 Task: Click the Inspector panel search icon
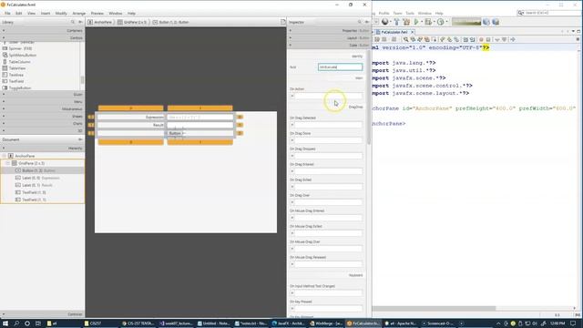[360, 22]
